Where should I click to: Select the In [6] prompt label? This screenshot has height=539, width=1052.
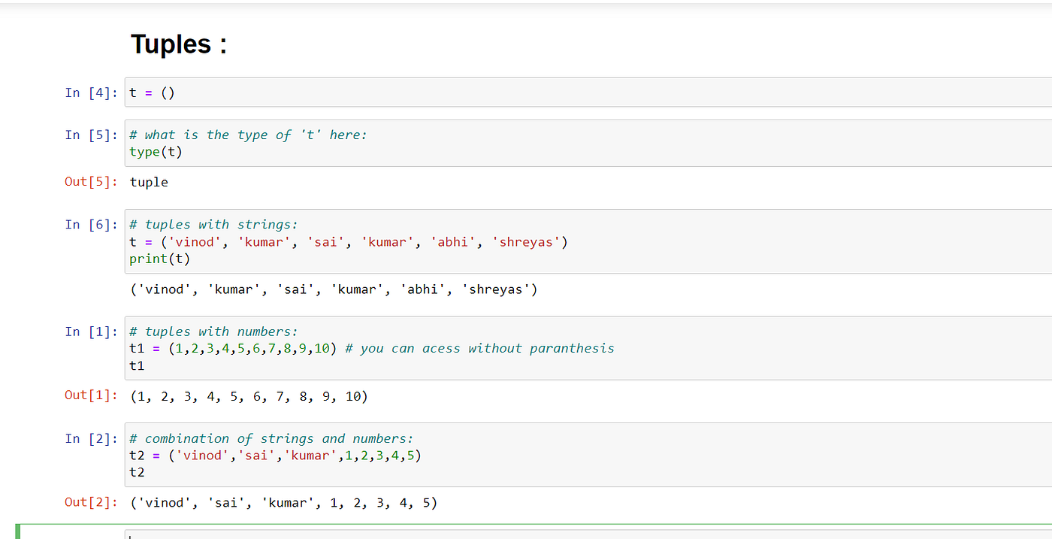click(91, 224)
